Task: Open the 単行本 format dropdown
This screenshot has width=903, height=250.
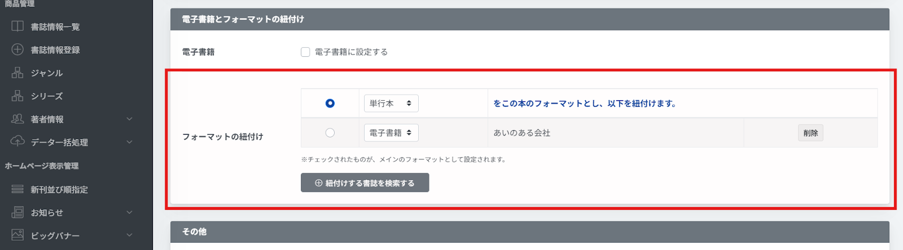Action: pyautogui.click(x=391, y=104)
